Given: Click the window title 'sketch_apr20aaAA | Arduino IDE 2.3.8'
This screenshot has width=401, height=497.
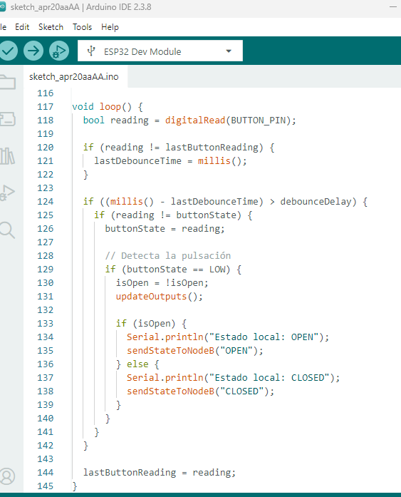Looking at the screenshot, I should [80, 6].
